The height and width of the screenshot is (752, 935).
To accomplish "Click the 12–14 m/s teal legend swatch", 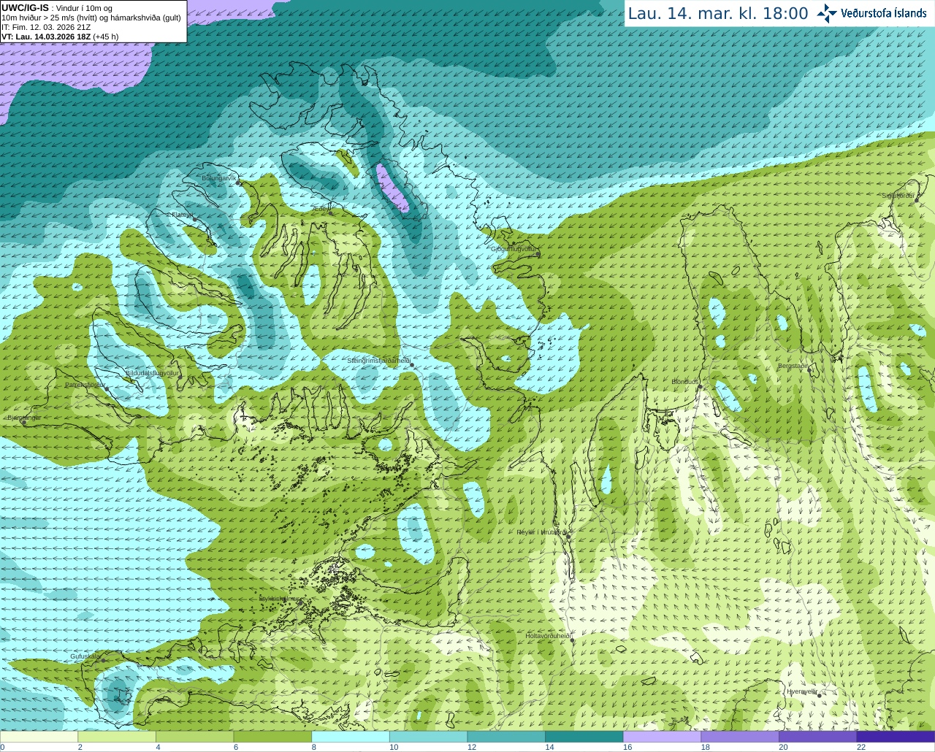I will 506,737.
